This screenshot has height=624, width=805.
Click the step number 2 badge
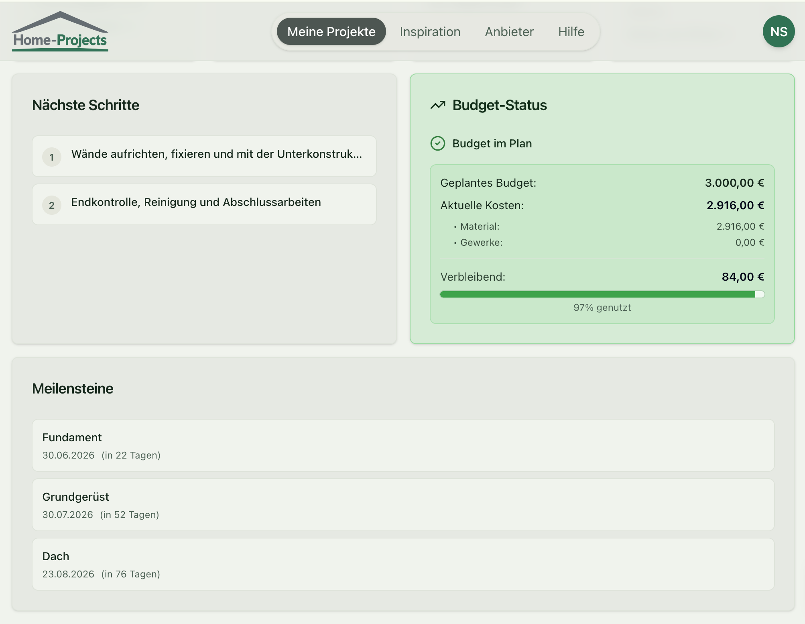point(52,205)
